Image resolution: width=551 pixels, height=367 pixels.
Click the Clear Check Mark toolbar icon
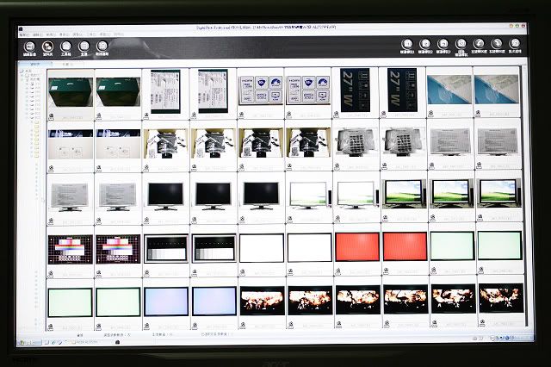(x=461, y=47)
